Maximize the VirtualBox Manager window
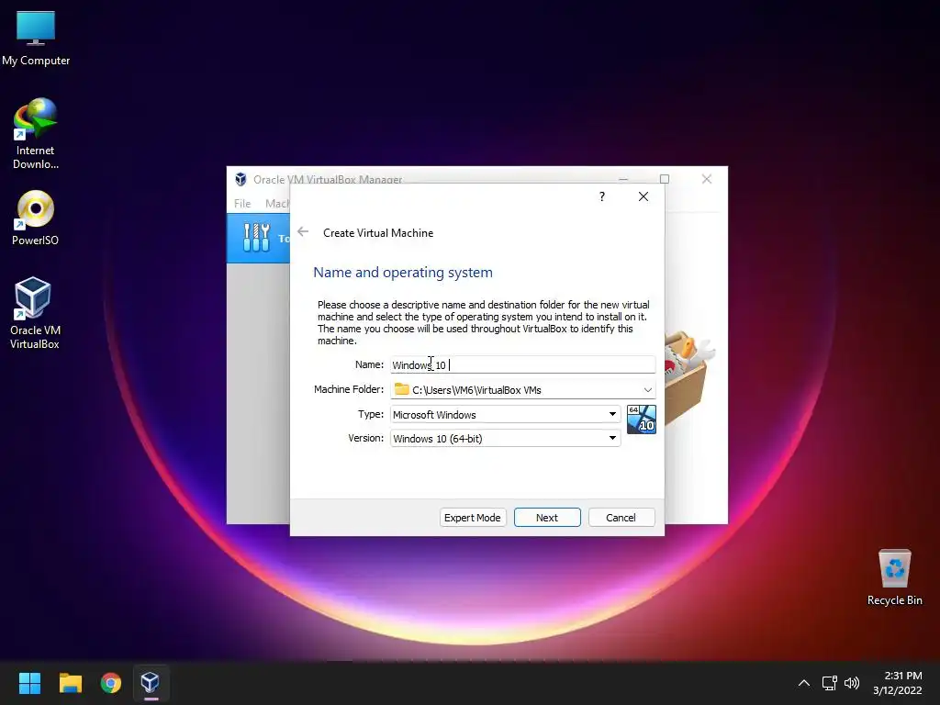940x705 pixels. tap(665, 179)
